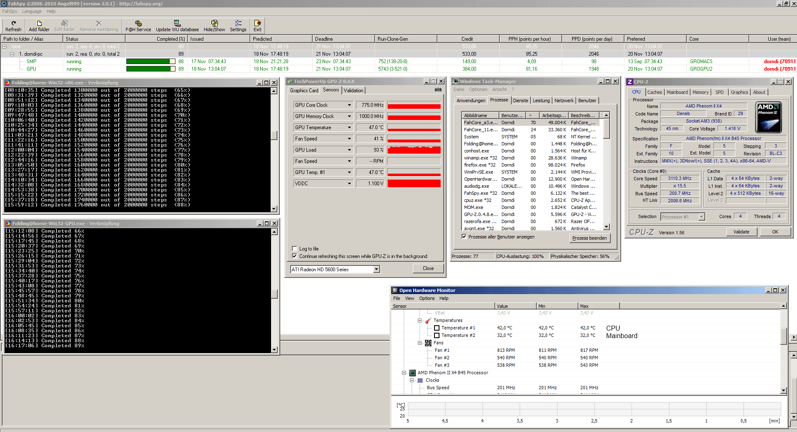Viewport: 797px width, 432px height.
Task: Click the Open Hardware Monitor title icon
Action: pos(395,290)
